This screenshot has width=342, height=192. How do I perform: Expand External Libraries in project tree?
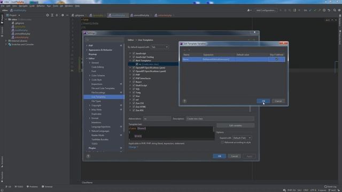pos(6,41)
